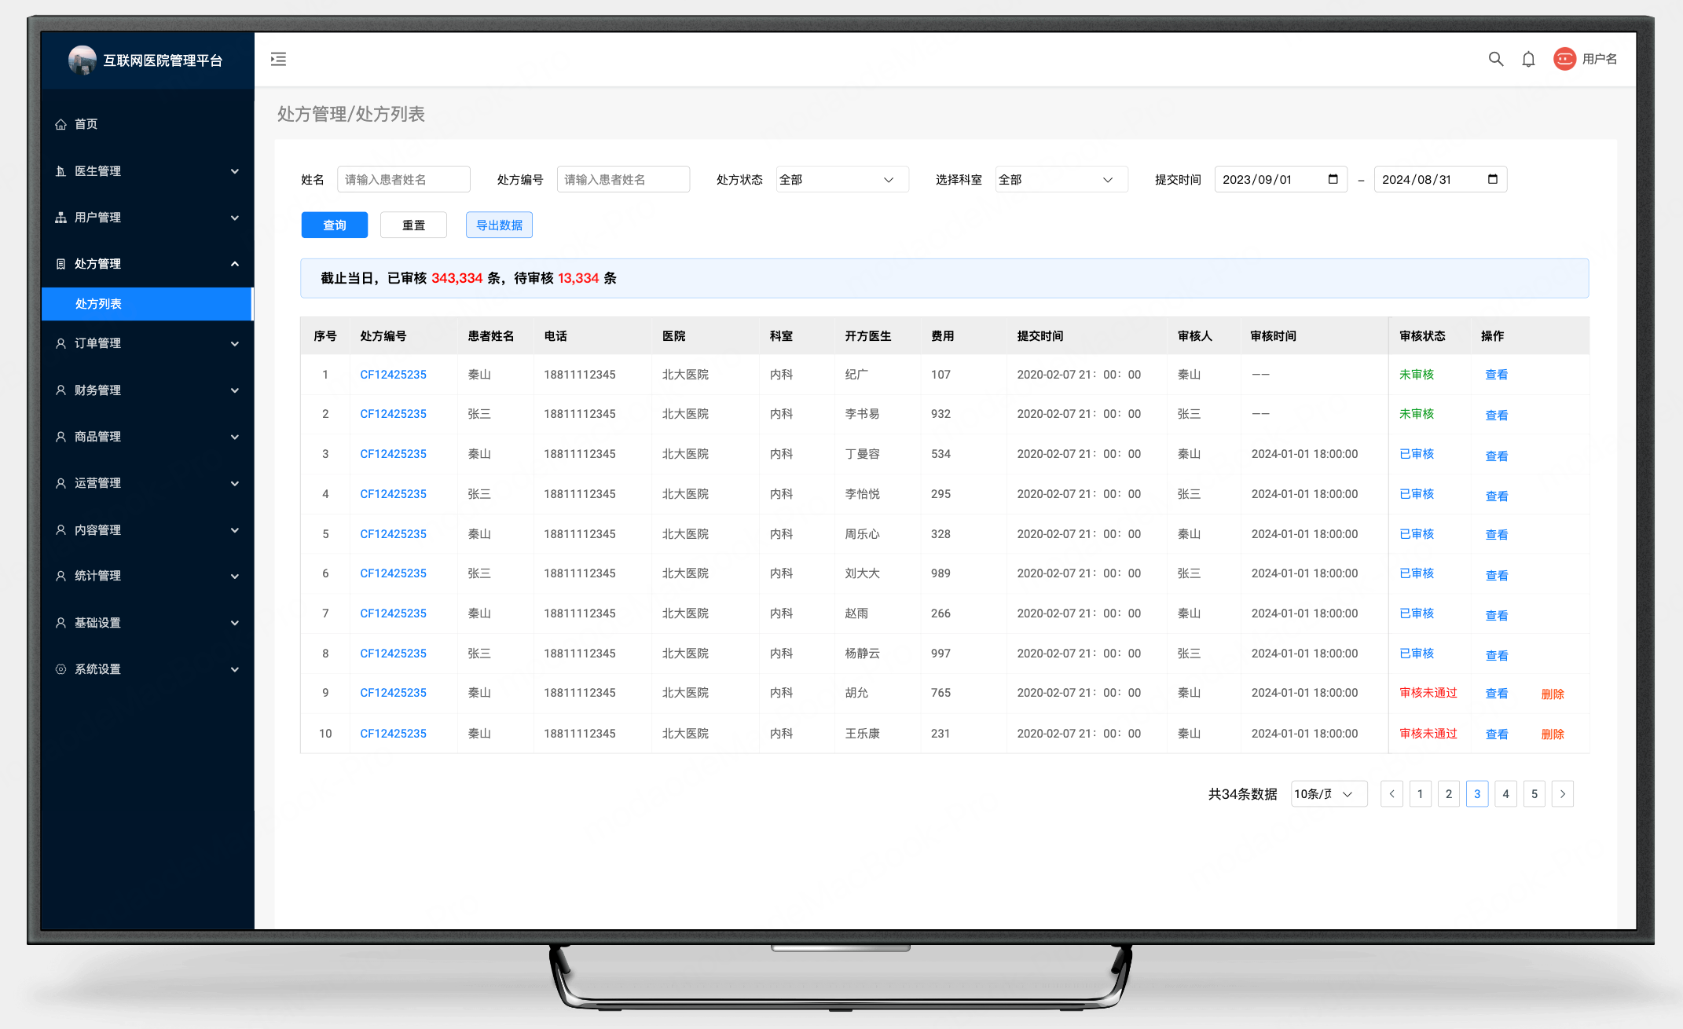Click the 统计管理 person icon
The height and width of the screenshot is (1029, 1683).
tap(60, 576)
